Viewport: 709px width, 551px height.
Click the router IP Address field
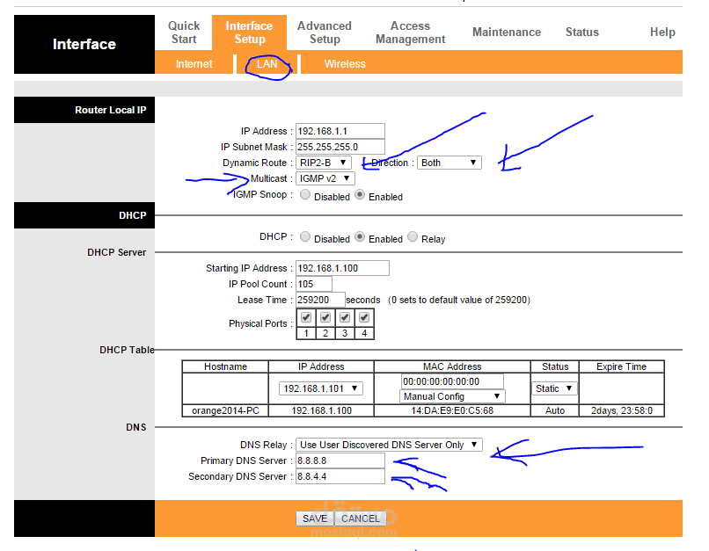[x=340, y=131]
